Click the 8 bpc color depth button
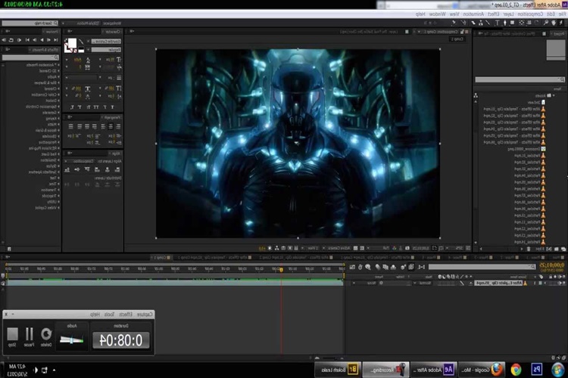 point(539,249)
